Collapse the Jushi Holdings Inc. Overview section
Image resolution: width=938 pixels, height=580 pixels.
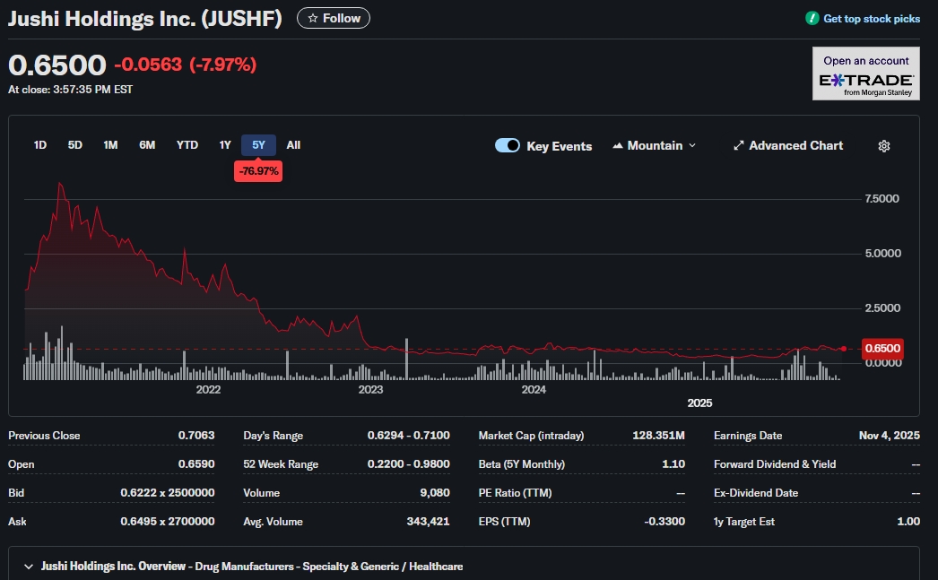(28, 567)
